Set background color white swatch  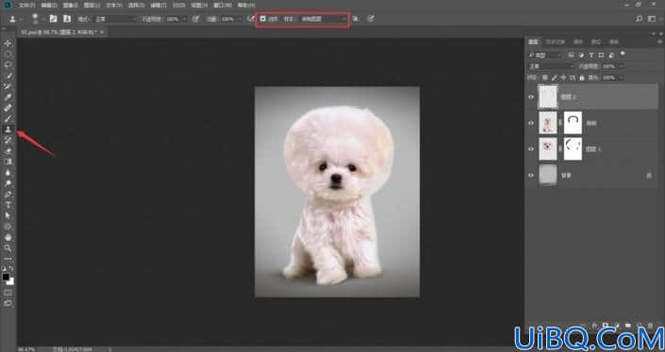(11, 281)
